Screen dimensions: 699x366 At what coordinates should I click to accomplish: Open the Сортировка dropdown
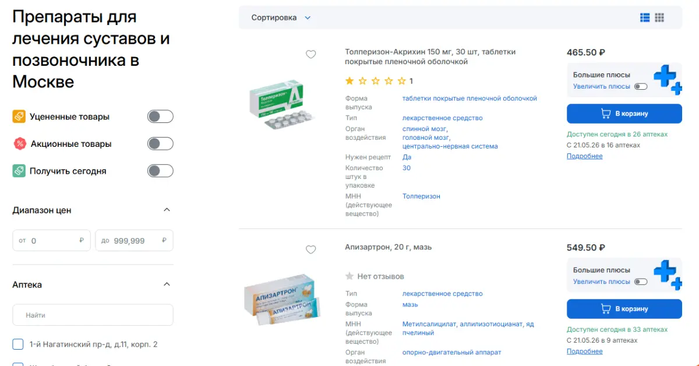pyautogui.click(x=281, y=17)
